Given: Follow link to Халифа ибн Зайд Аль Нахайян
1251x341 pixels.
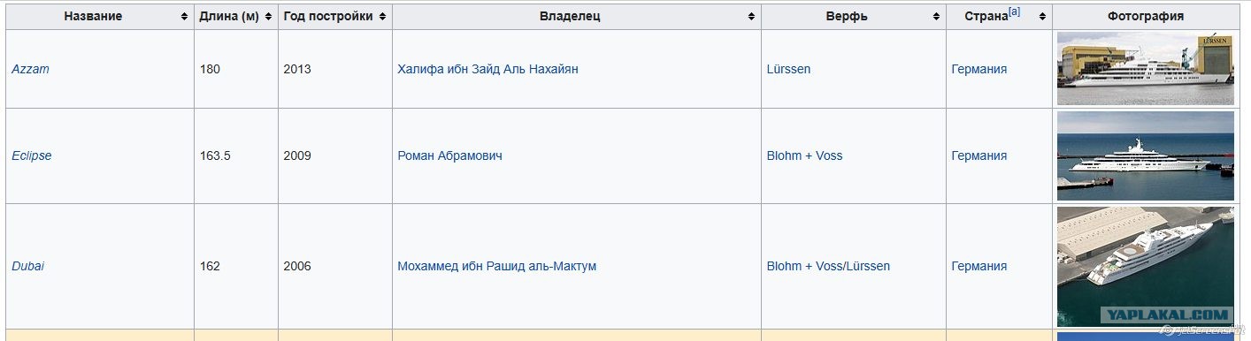Looking at the screenshot, I should coord(487,69).
